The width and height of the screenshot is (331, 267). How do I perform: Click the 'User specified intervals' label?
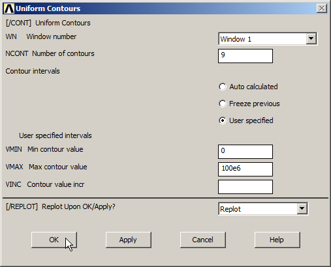tap(55, 135)
